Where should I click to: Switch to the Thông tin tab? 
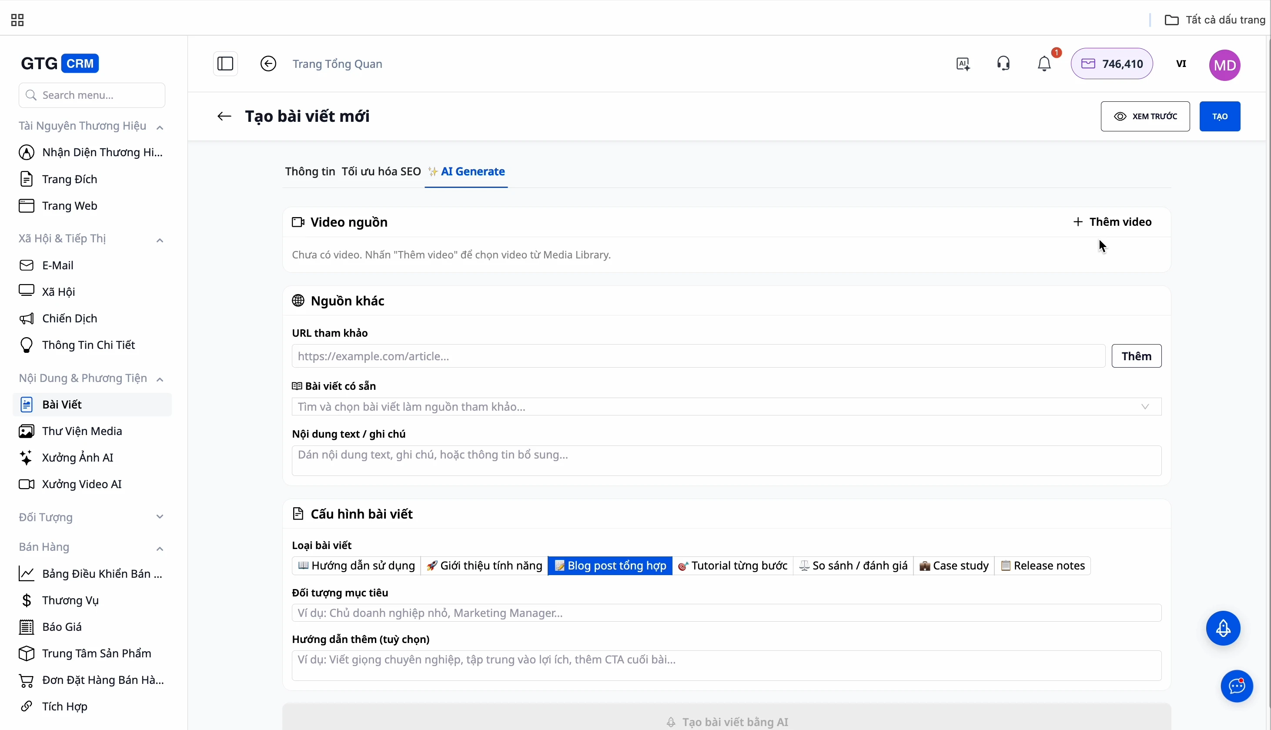coord(310,171)
